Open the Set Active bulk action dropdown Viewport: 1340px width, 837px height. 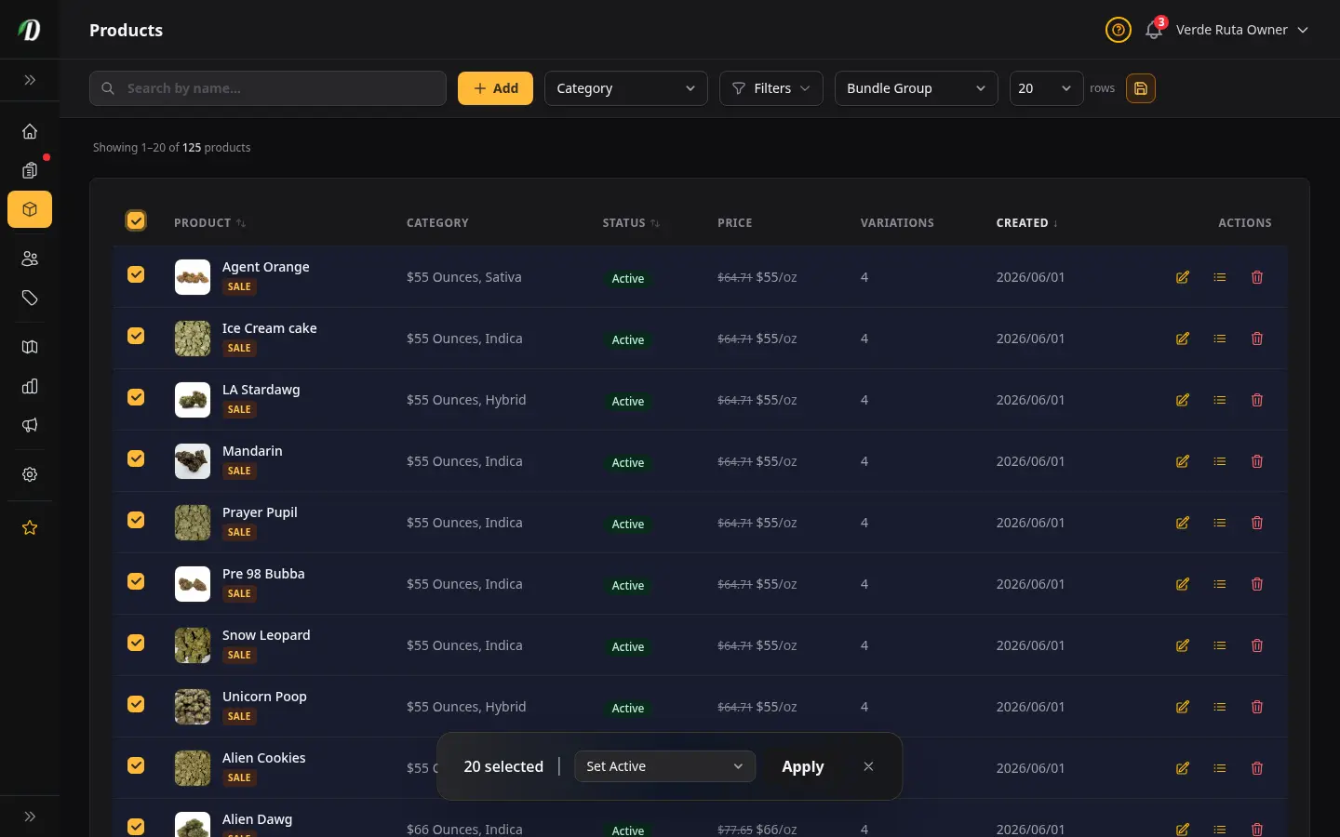(x=664, y=766)
